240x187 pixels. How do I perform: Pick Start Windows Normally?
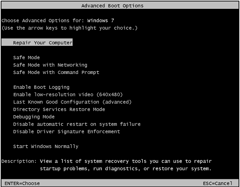pyautogui.click(x=46, y=146)
